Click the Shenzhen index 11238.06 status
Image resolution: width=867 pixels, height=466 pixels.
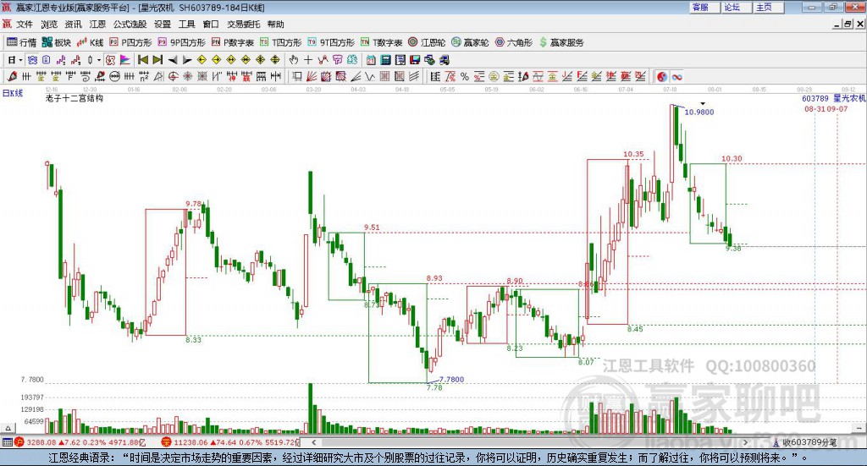230,442
